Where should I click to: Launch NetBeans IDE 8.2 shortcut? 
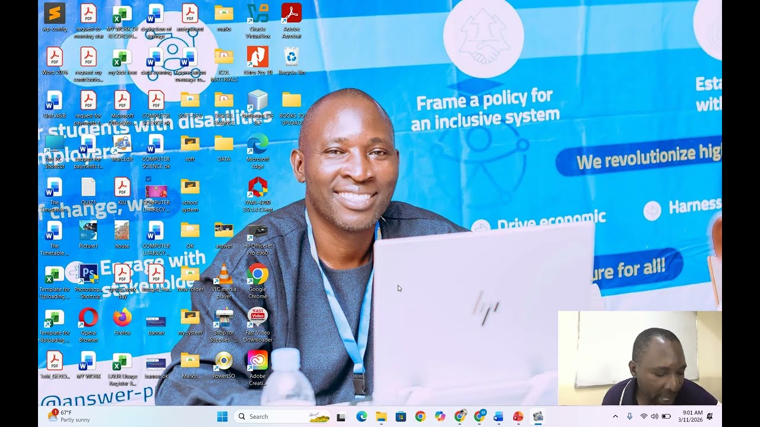(x=258, y=107)
